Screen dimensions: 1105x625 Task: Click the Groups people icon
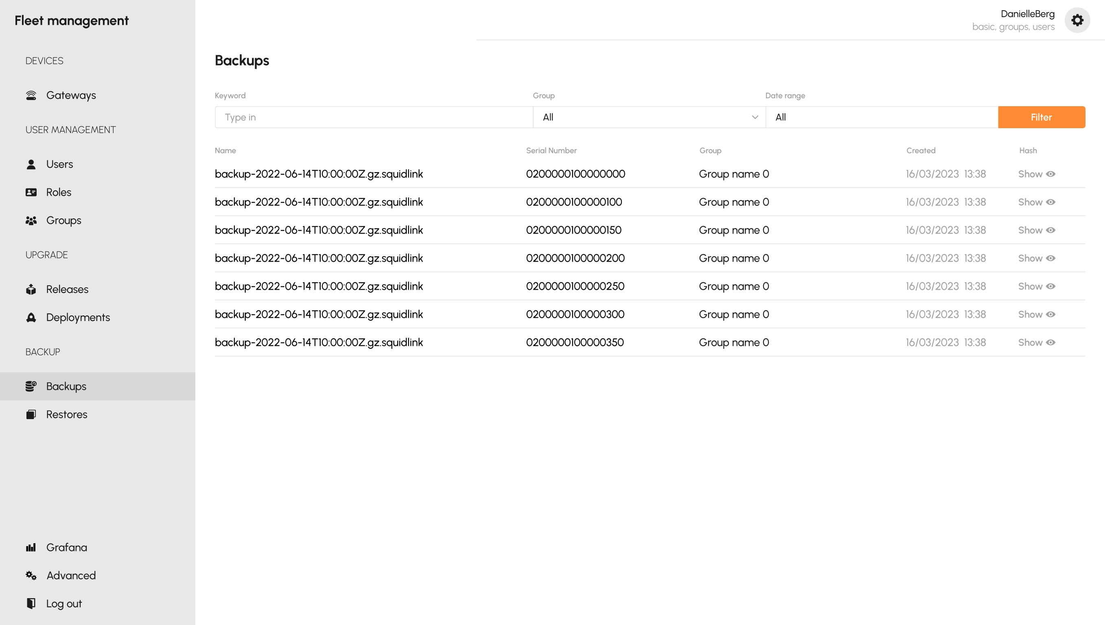click(x=31, y=221)
